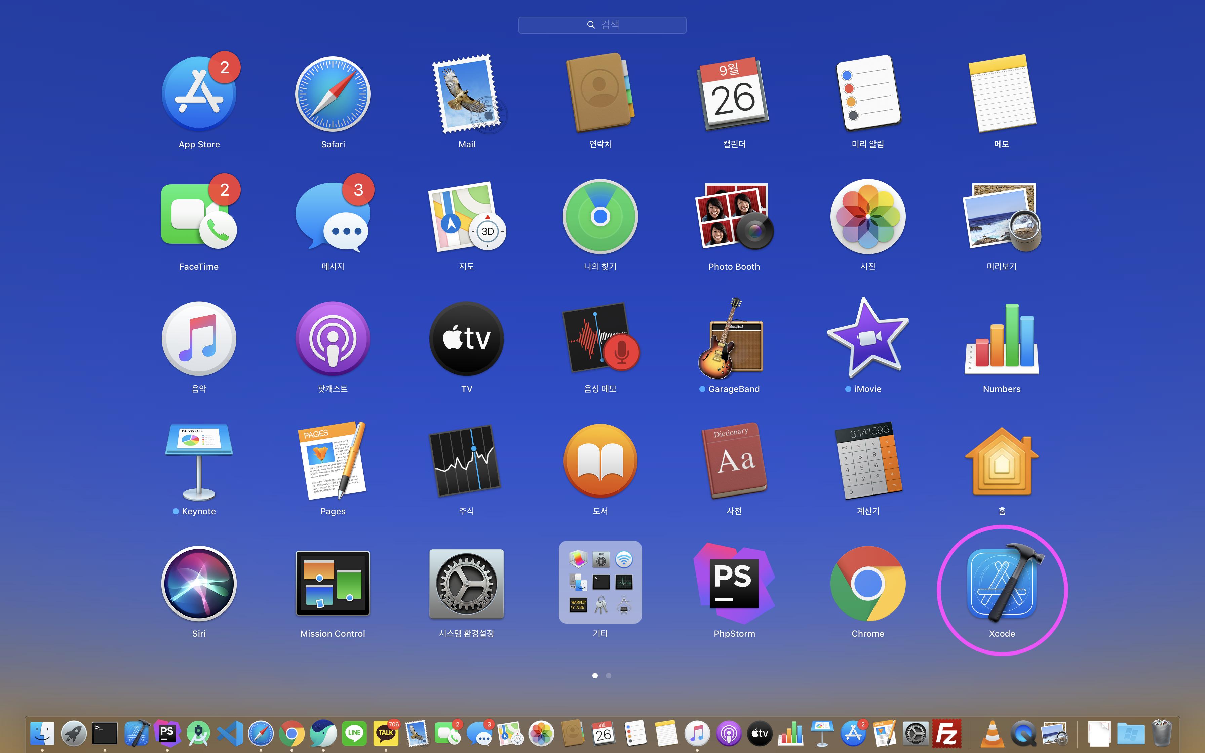The image size is (1205, 753).
Task: Launch iMovie
Action: click(x=868, y=338)
